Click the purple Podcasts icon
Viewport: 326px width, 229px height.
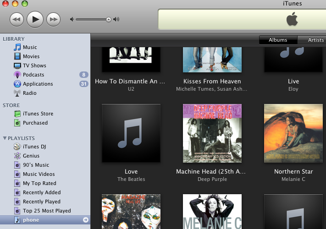pos(17,75)
